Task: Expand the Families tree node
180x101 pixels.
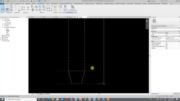Action: pyautogui.click(x=1, y=37)
